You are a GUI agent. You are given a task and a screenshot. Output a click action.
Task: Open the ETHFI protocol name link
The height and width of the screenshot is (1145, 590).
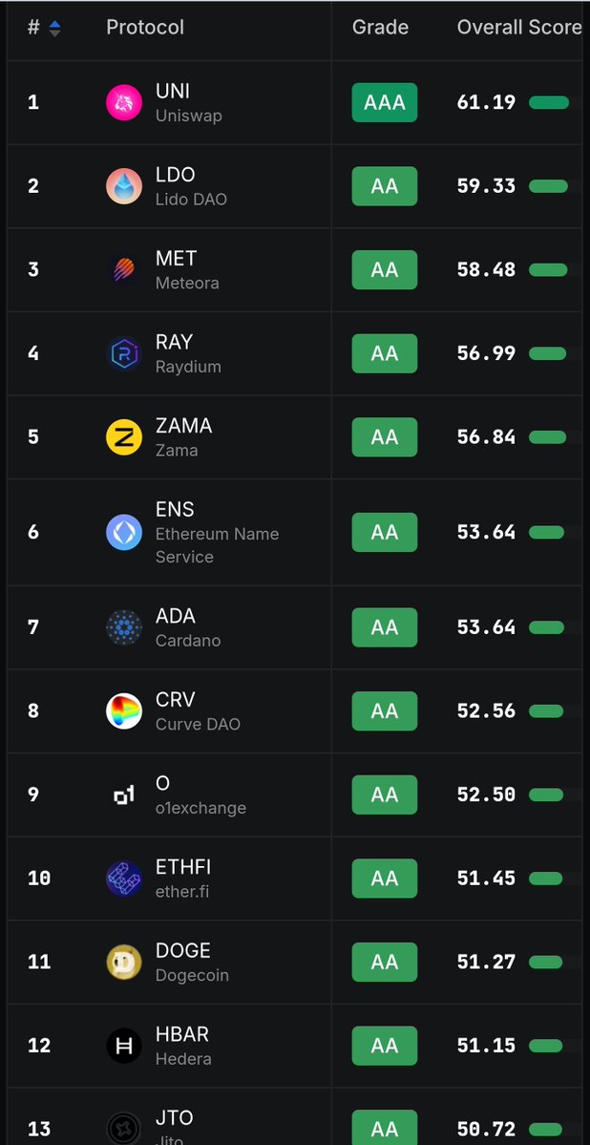coord(183,867)
